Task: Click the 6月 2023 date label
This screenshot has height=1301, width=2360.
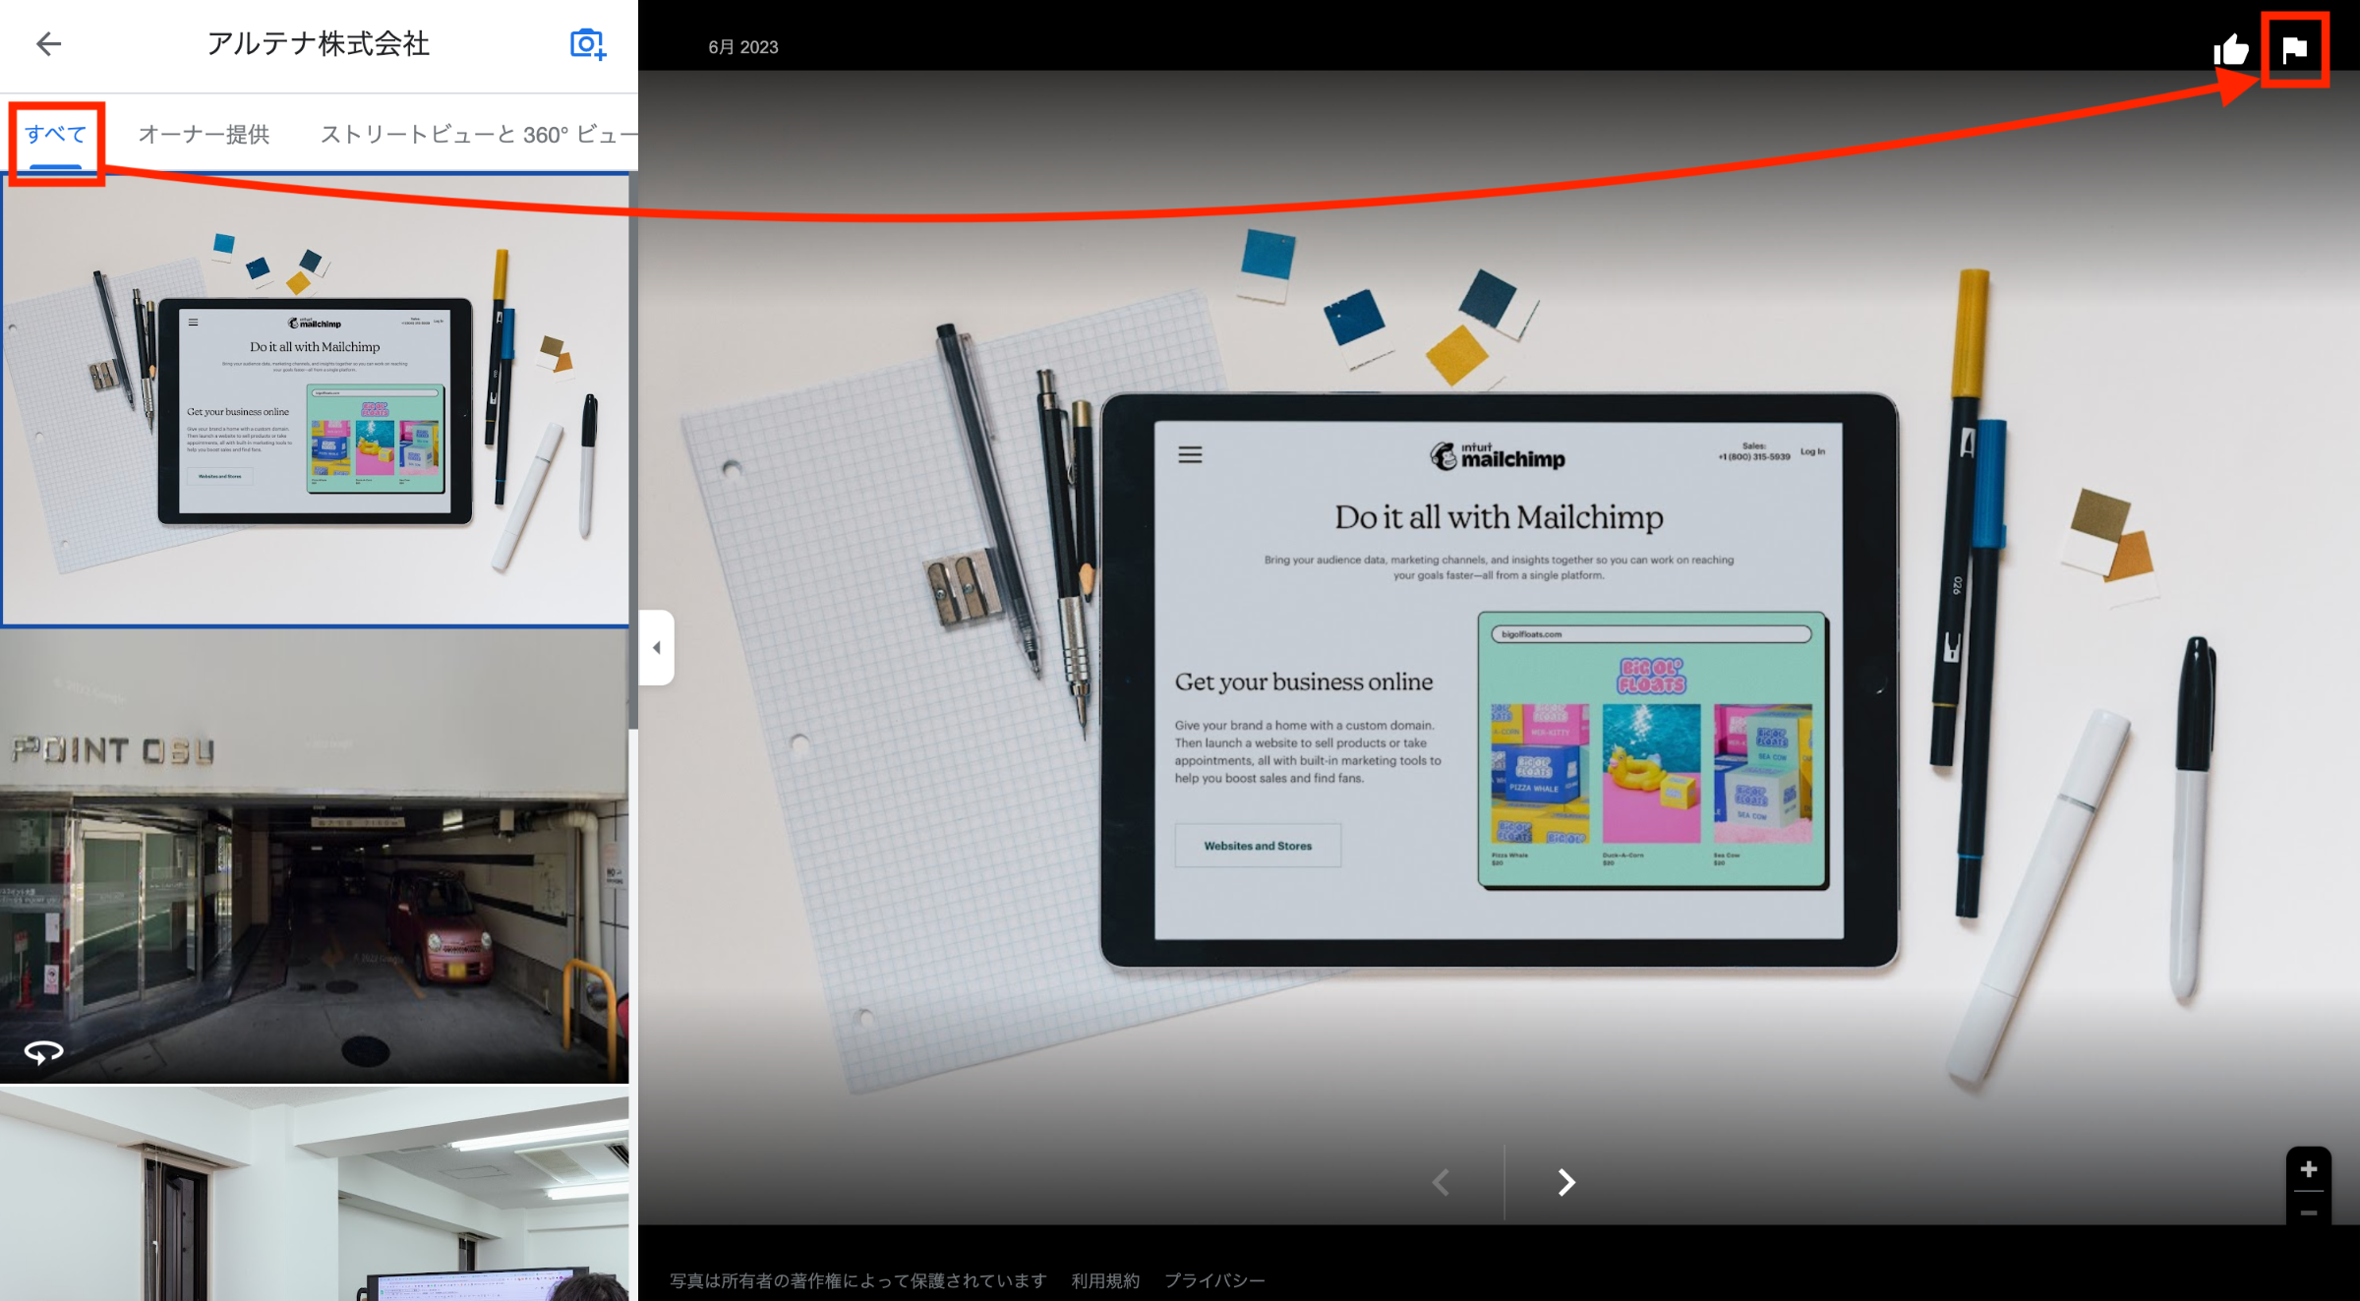Action: (743, 47)
